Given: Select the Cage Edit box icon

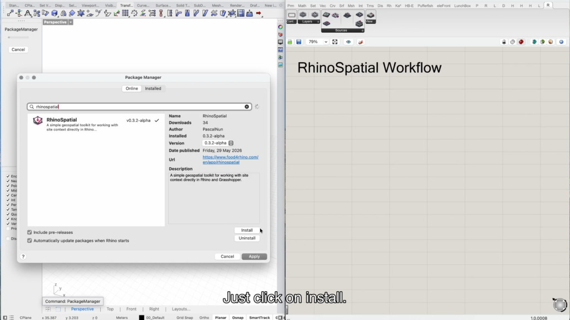Looking at the screenshot, I should tap(232, 13).
